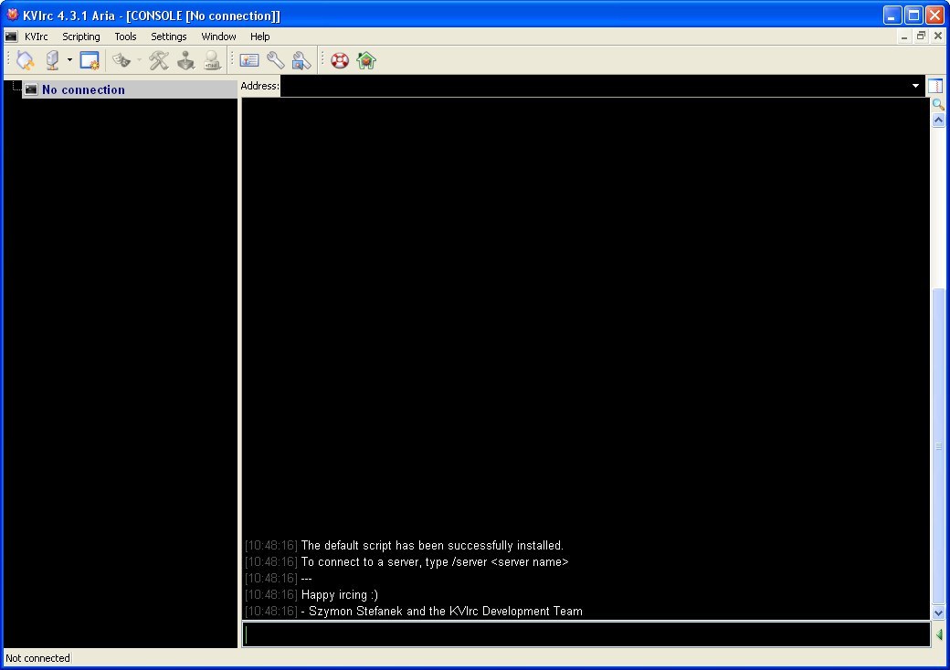Click the 'Address:' label
The image size is (950, 670).
point(260,86)
